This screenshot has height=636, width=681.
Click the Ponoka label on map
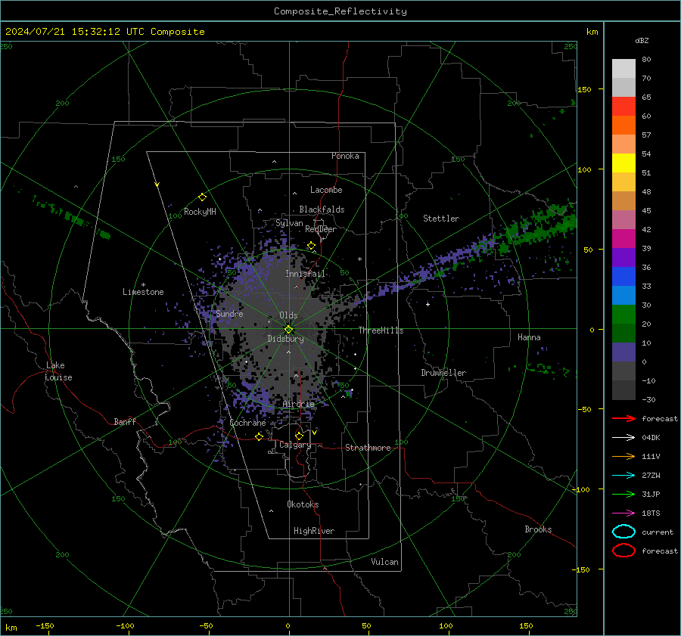point(345,156)
